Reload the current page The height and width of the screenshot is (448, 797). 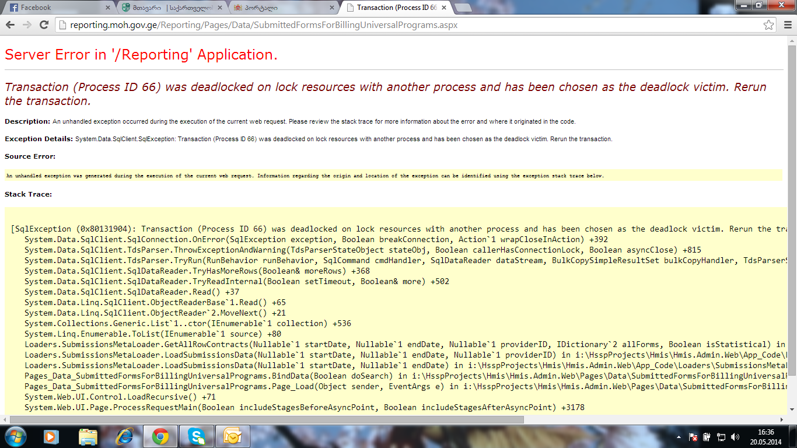click(x=44, y=25)
